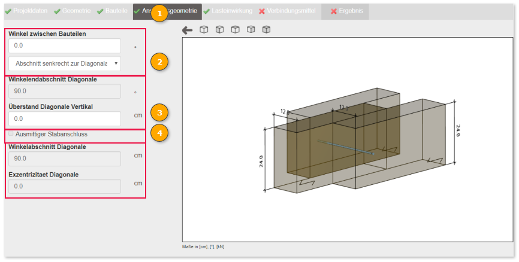The image size is (519, 262).
Task: Click the Exzentrizitaet Diagonale field
Action: click(x=65, y=187)
